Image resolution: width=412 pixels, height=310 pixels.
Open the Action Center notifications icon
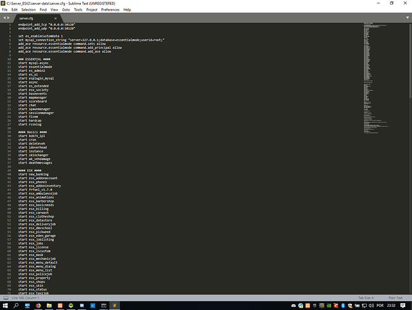click(403, 306)
